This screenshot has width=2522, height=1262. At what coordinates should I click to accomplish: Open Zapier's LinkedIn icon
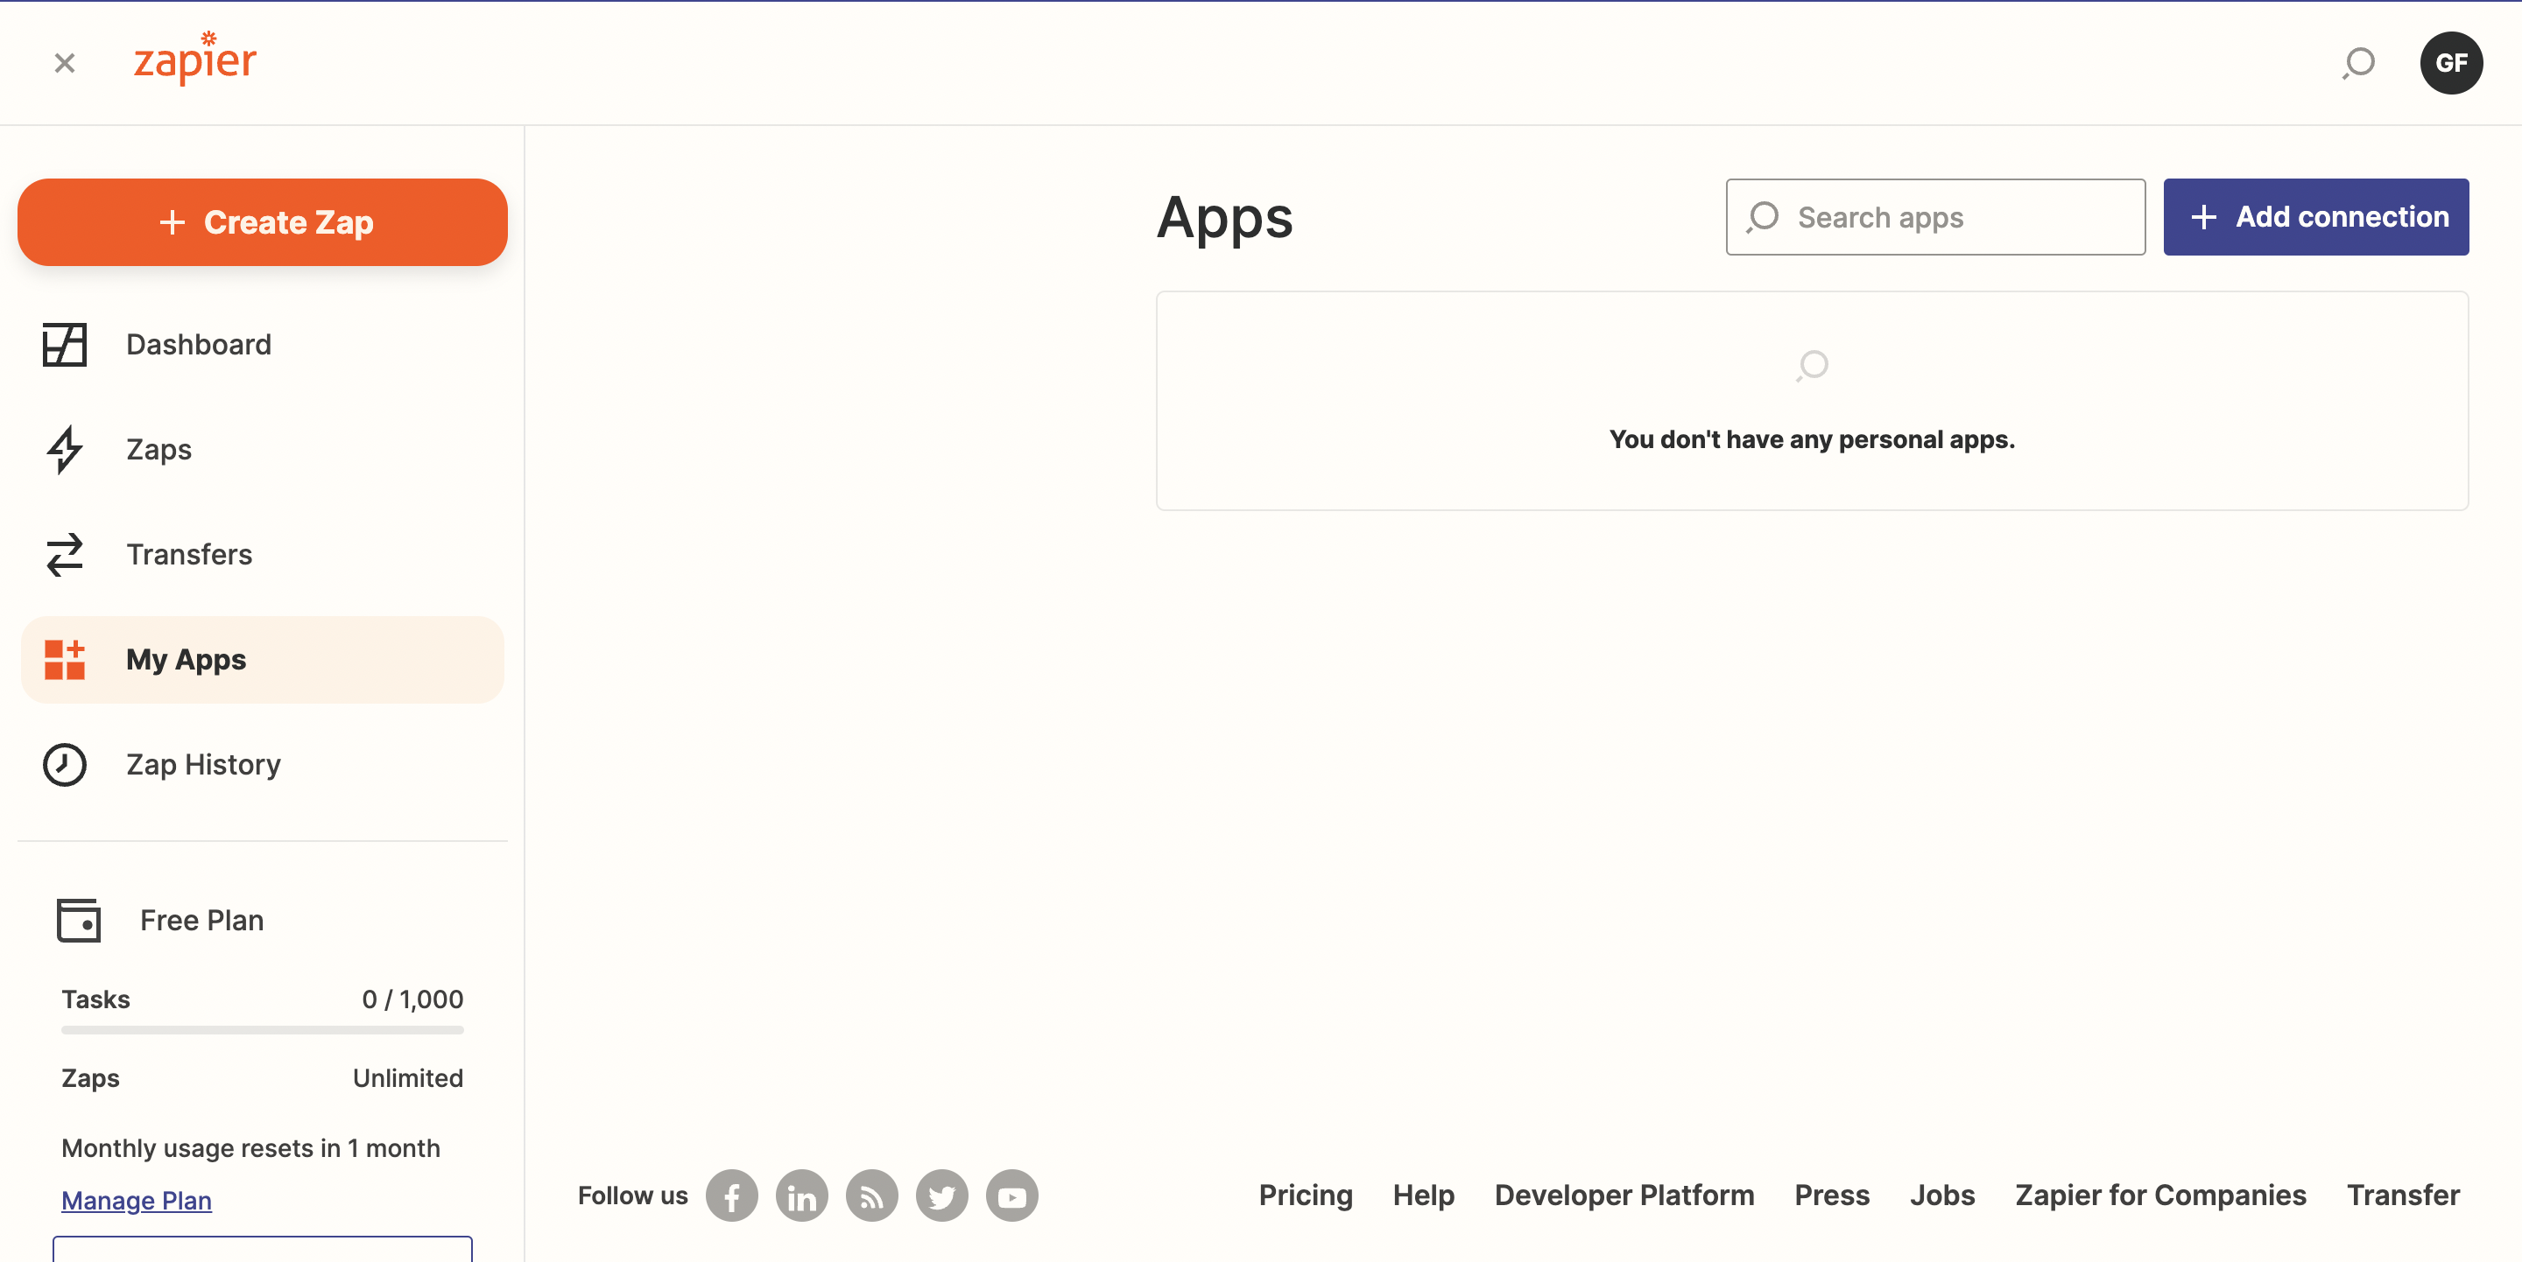pos(802,1195)
